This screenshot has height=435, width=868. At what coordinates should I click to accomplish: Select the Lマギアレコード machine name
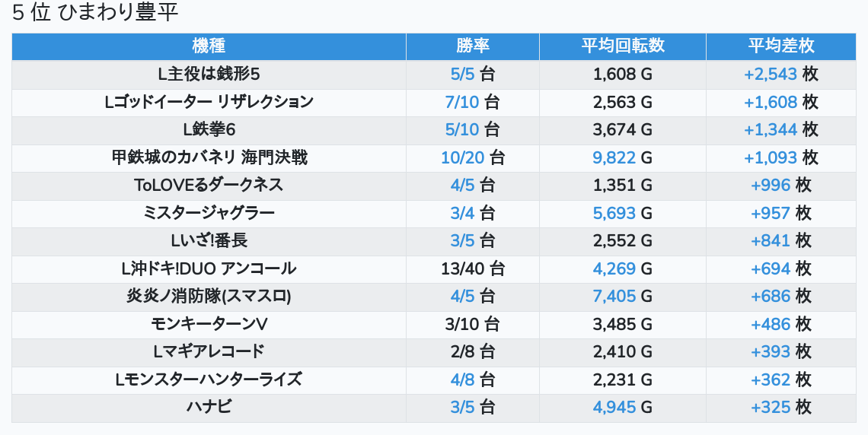pyautogui.click(x=209, y=352)
